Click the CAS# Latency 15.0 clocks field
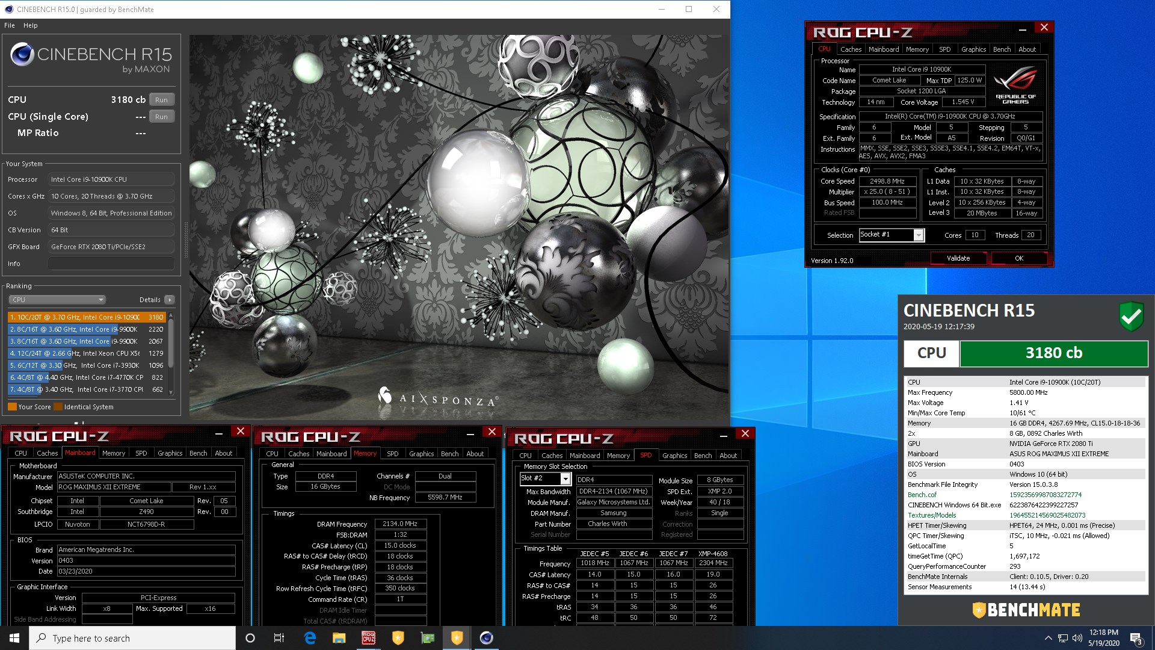 point(400,545)
